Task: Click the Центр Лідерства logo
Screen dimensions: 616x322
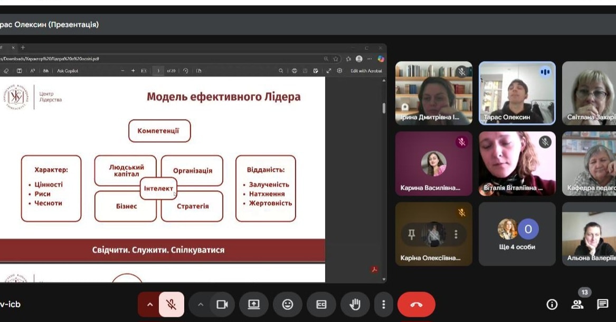Action: point(33,97)
